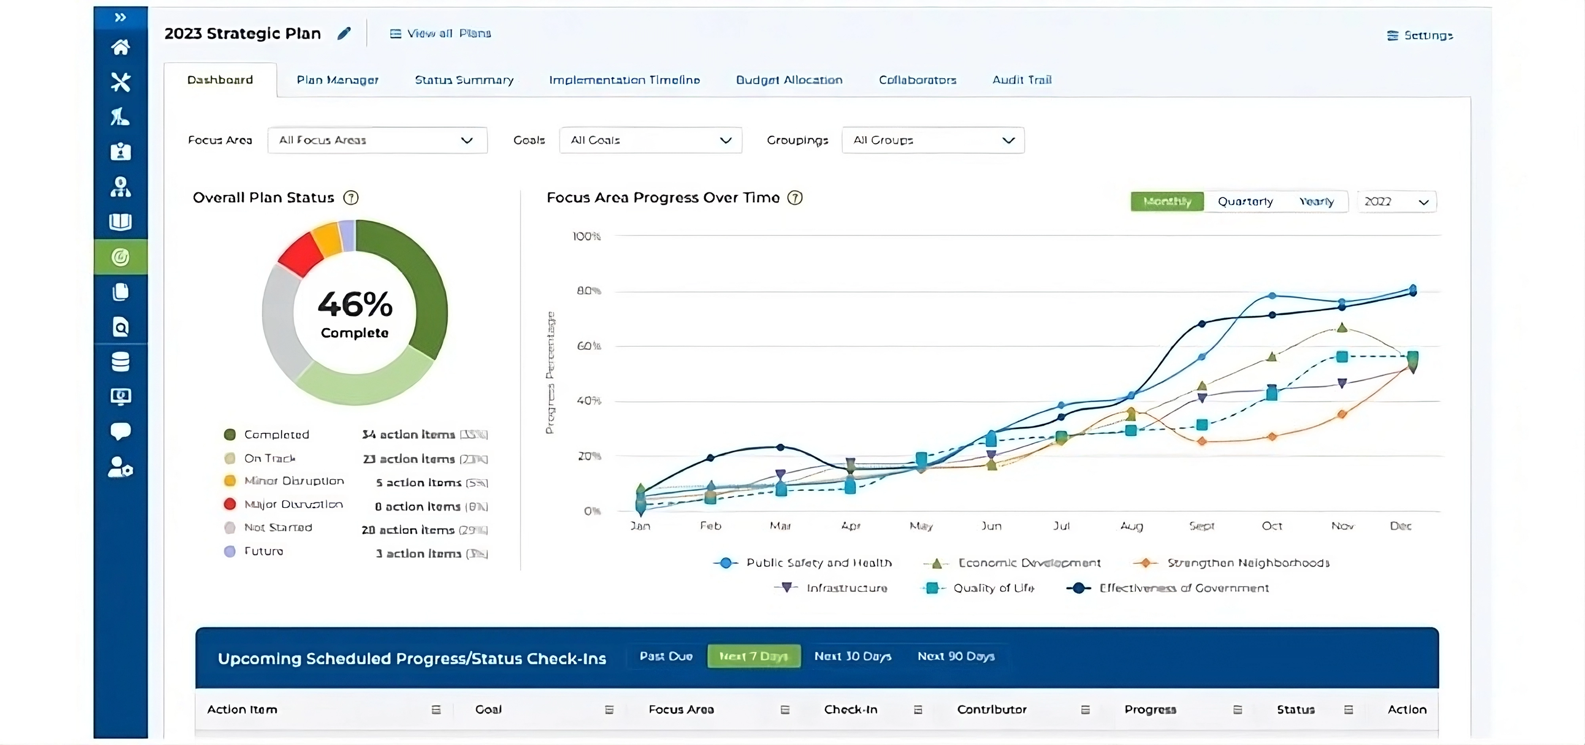This screenshot has height=745, width=1585.
Task: Enable the Next 30 Days filter
Action: [x=852, y=656]
